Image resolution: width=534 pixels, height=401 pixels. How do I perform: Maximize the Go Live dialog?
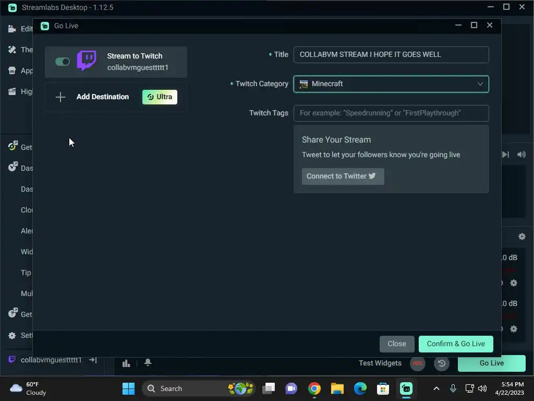474,25
